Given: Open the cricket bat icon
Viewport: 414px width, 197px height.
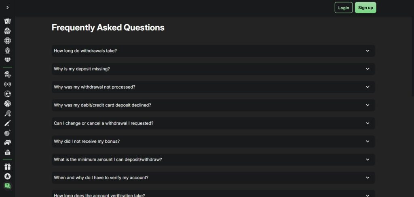Looking at the screenshot, I should (x=7, y=123).
